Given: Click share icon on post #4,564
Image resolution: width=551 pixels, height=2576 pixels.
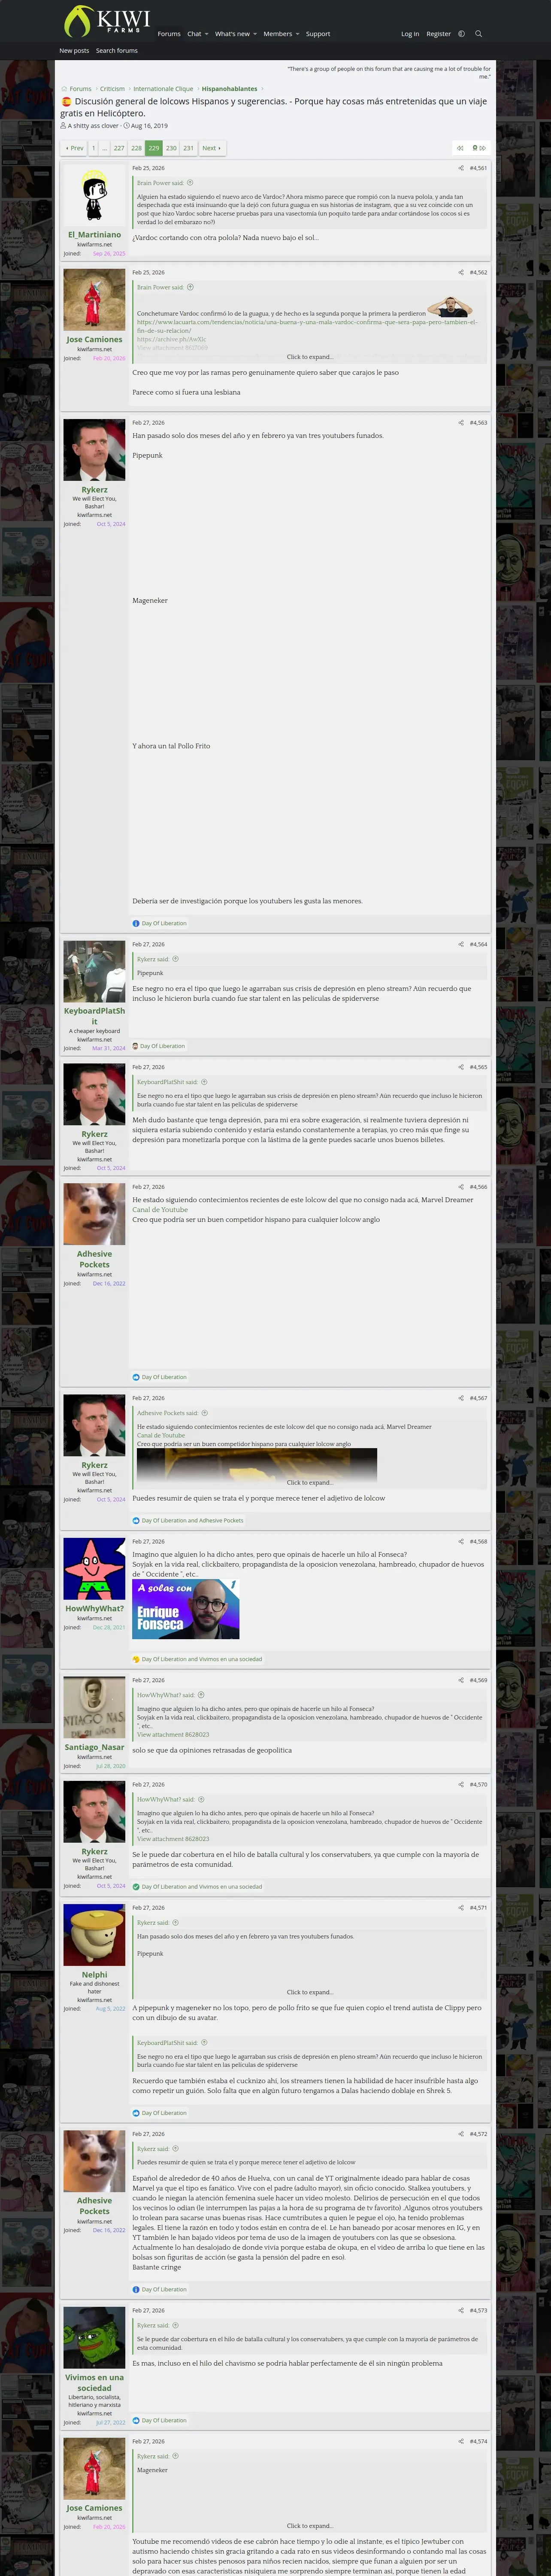Looking at the screenshot, I should tap(461, 944).
